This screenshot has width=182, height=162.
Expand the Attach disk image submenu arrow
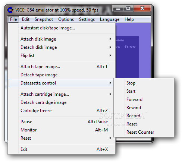coord(110,39)
